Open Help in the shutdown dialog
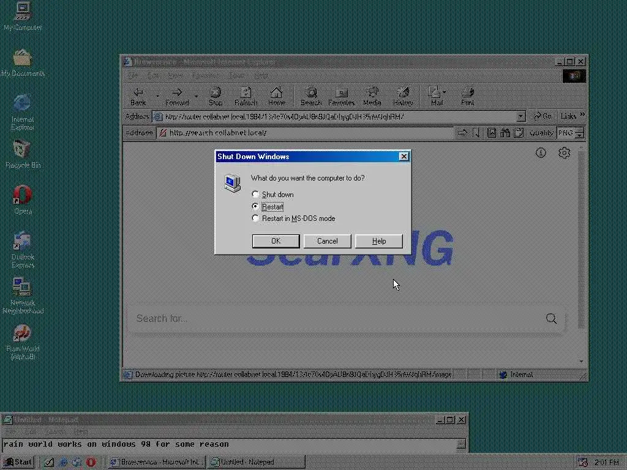The height and width of the screenshot is (470, 627). pyautogui.click(x=378, y=241)
